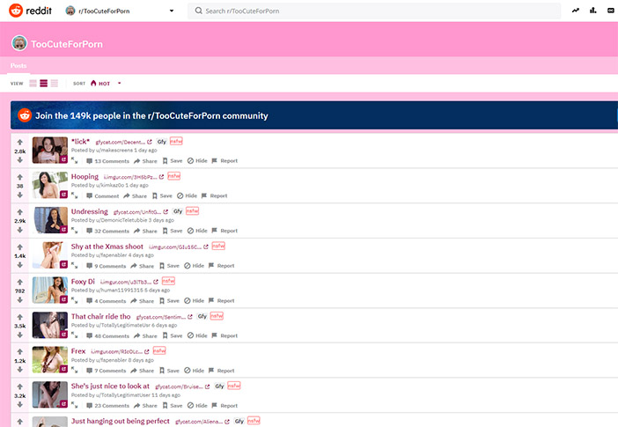Click the Gfy flair on "Undressing" post
The width and height of the screenshot is (618, 427).
tap(178, 211)
